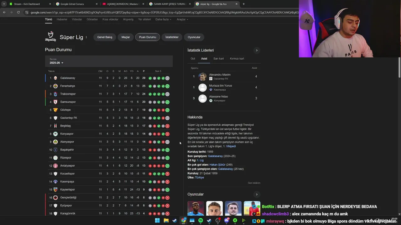Screen dimensions: 401x225
Task: Open Discord from the taskbar
Action: point(227,220)
